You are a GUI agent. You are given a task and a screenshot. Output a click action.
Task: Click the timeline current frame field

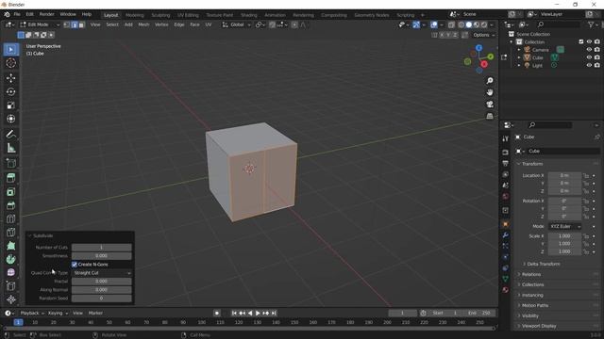point(403,314)
